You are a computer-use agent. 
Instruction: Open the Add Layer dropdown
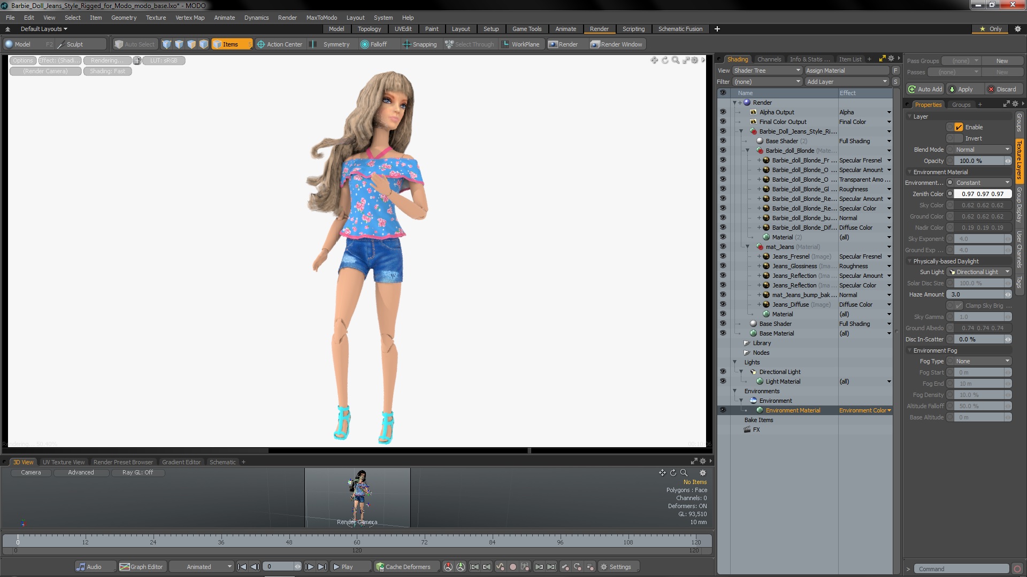click(x=847, y=82)
